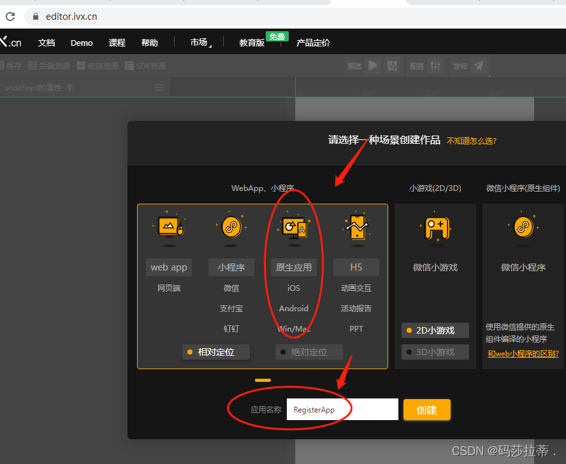Viewport: 566px width, 464px height.
Task: Select the 小程序 button
Action: pos(231,267)
